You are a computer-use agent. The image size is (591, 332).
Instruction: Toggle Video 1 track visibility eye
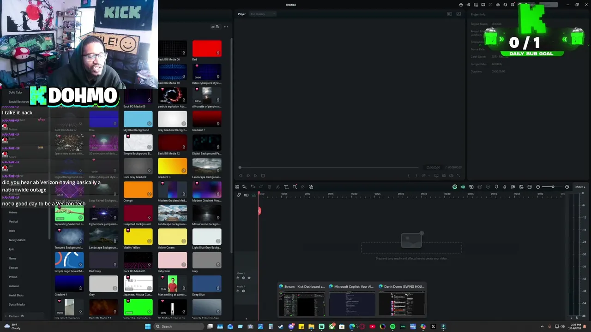pos(249,278)
